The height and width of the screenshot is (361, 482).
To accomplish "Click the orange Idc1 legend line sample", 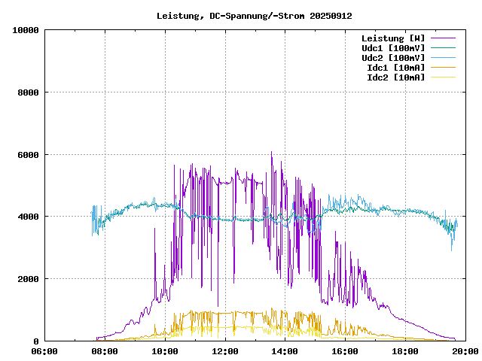I will 443,68.
